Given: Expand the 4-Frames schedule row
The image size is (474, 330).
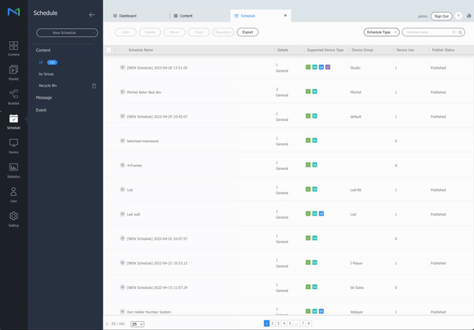Looking at the screenshot, I should pos(122,165).
